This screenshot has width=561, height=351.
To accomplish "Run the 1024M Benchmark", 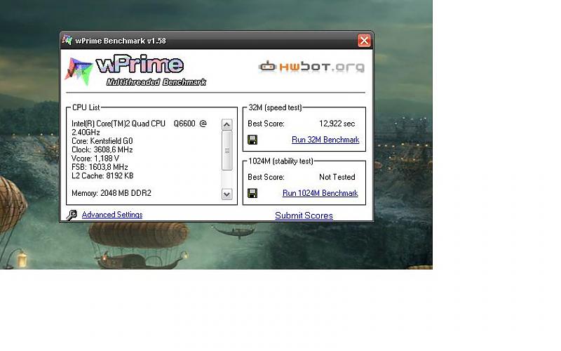I will pyautogui.click(x=320, y=194).
